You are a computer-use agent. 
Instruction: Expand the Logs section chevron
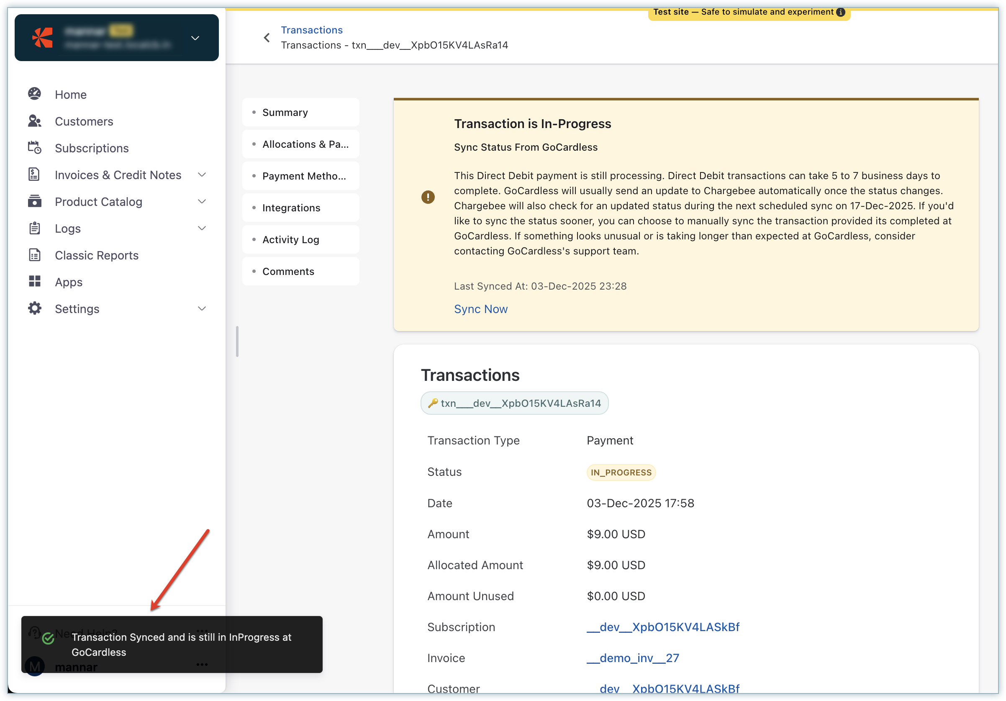pyautogui.click(x=202, y=228)
